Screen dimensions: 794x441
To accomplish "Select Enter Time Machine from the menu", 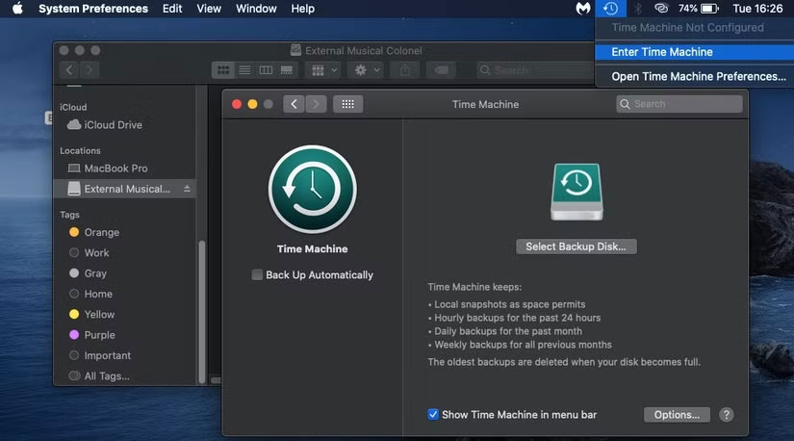I will pyautogui.click(x=662, y=52).
